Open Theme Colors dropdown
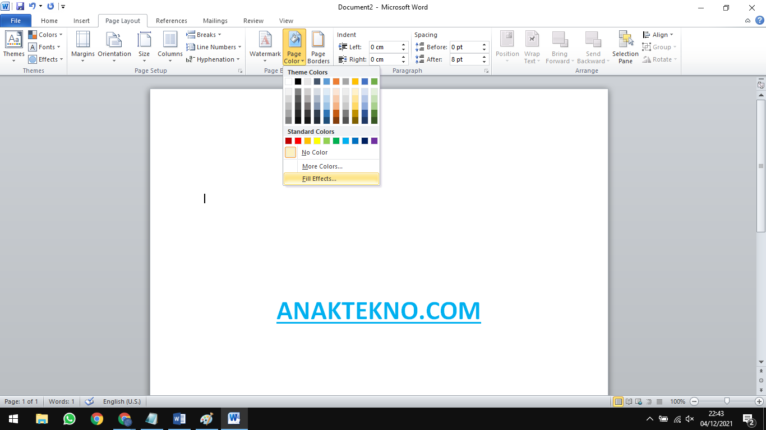766x430 pixels. pos(46,35)
